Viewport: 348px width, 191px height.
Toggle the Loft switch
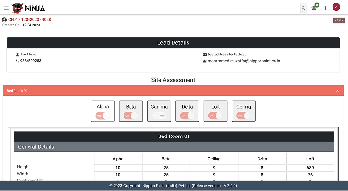[x=216, y=116]
